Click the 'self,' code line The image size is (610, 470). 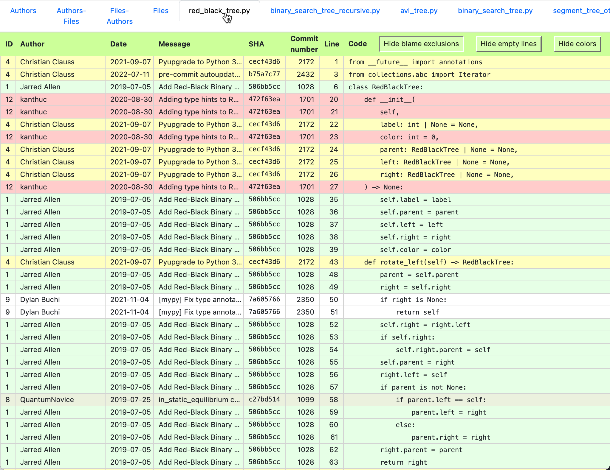click(x=389, y=112)
